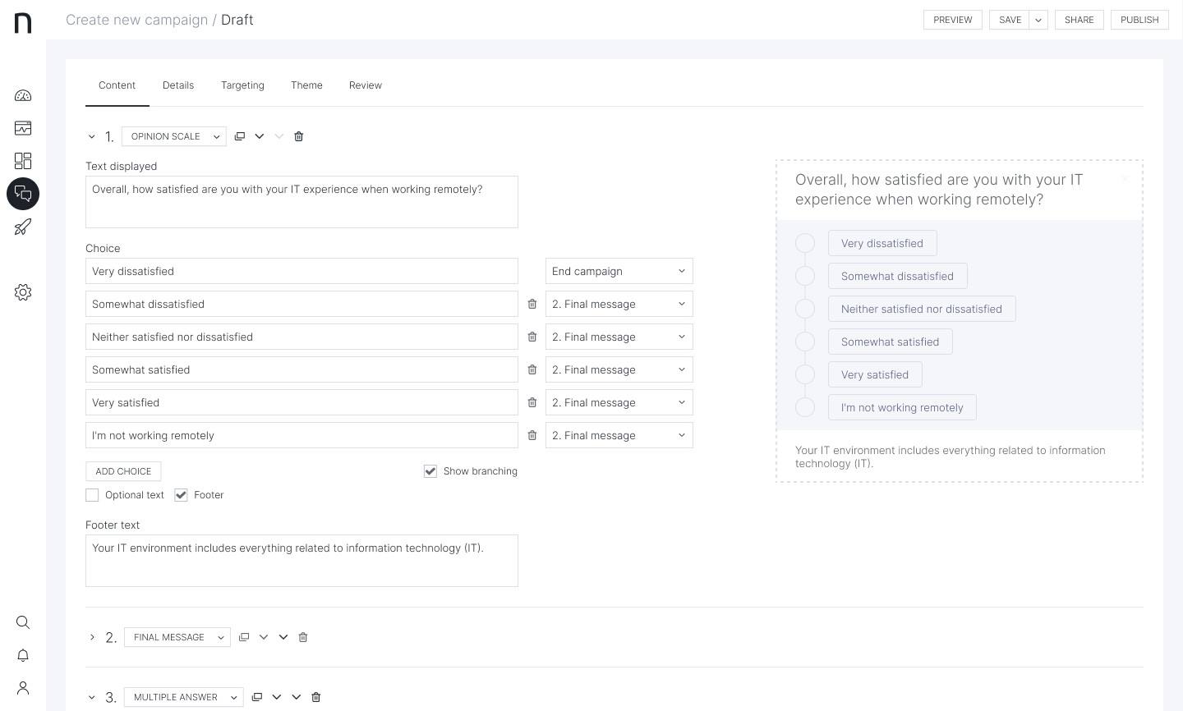Viewport: 1183px width, 711px height.
Task: Click the PUBLISH button
Action: [1139, 20]
